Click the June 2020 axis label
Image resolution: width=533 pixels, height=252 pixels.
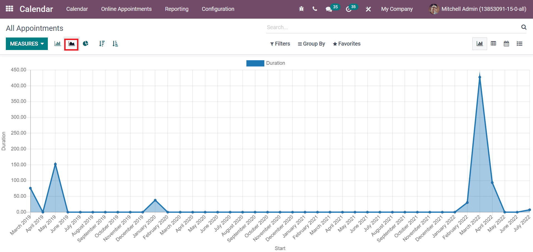pos(209,224)
